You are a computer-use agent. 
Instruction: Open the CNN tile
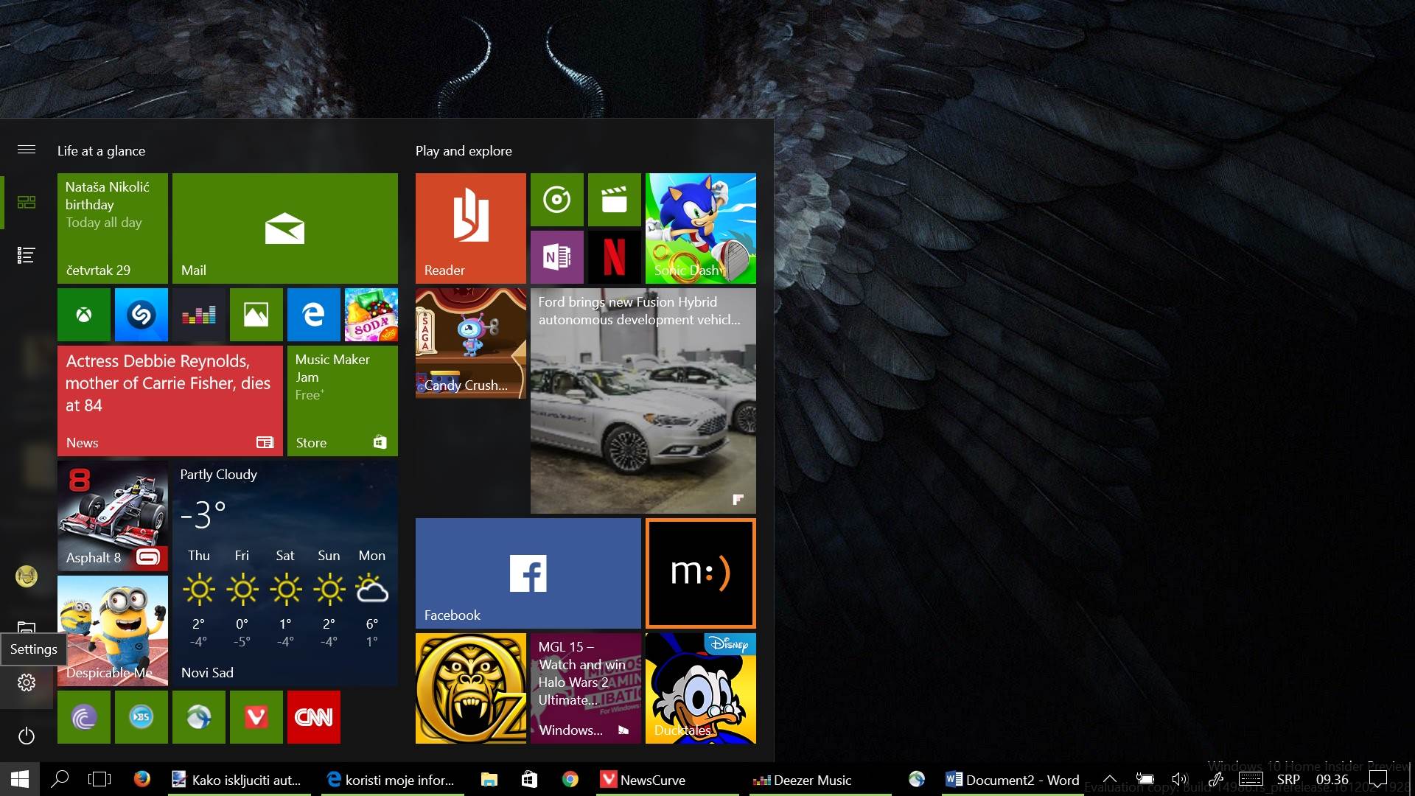(314, 717)
